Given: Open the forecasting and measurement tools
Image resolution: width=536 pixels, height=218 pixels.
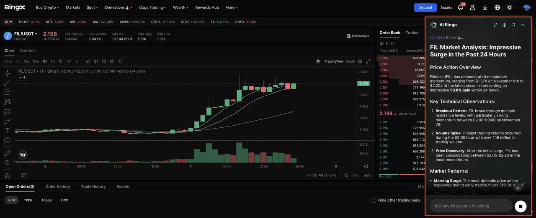Looking at the screenshot, I should coord(8,112).
